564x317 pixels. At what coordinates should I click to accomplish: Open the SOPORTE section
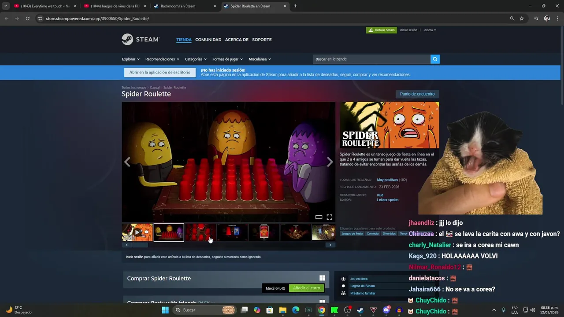[262, 40]
